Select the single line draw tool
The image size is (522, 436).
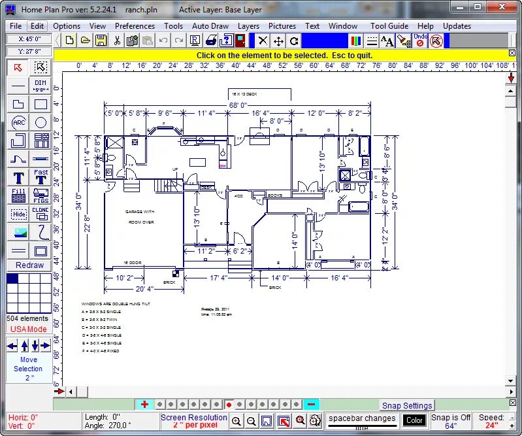click(18, 86)
